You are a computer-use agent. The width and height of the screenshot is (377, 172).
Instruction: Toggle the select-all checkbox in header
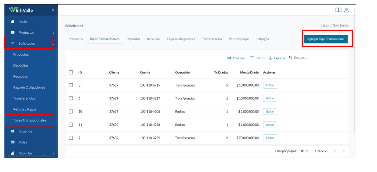71,72
